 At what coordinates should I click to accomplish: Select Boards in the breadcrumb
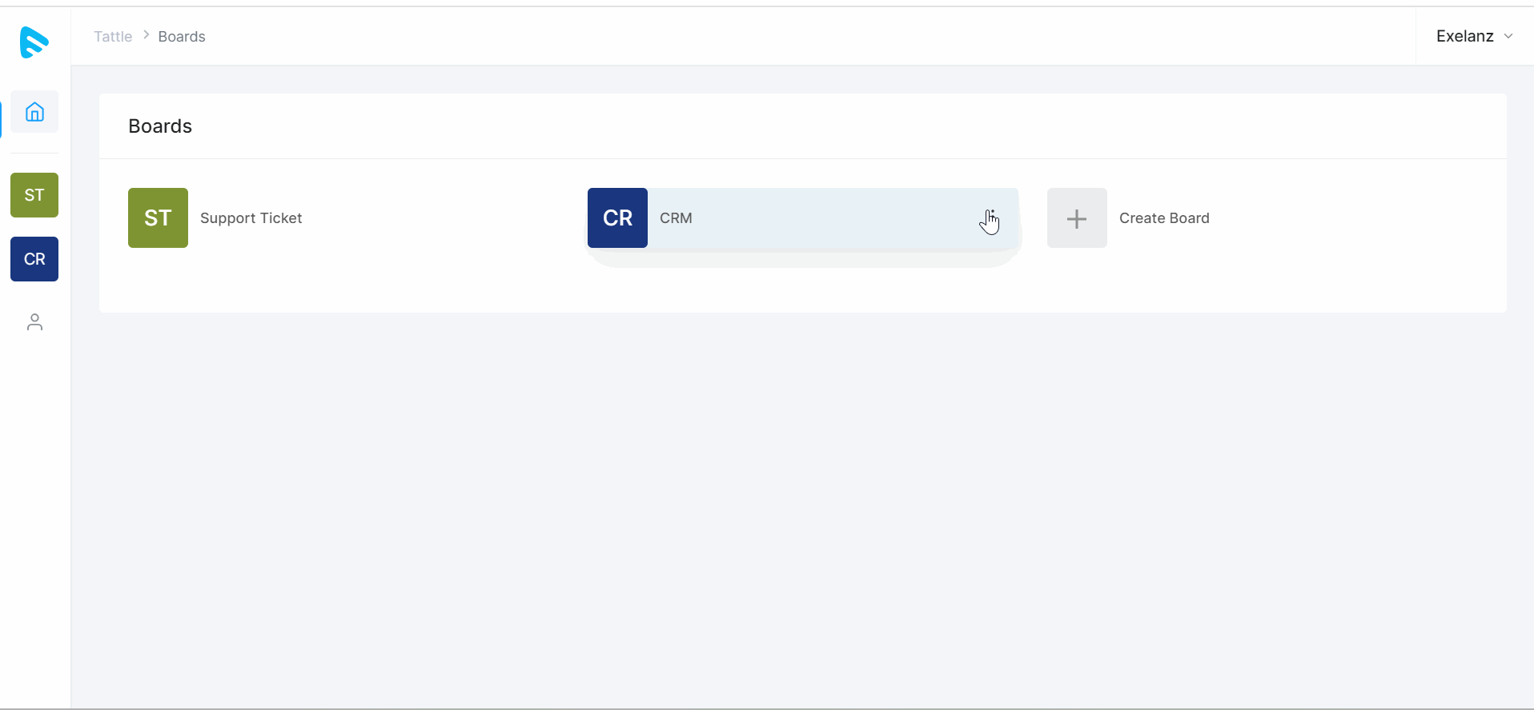click(182, 37)
